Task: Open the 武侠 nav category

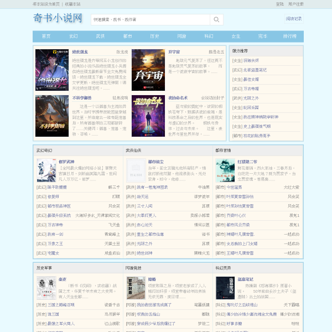Action: [100, 36]
